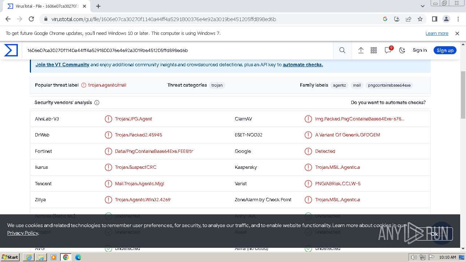This screenshot has height=262, width=466.
Task: Select the agentc family label tag
Action: click(339, 85)
